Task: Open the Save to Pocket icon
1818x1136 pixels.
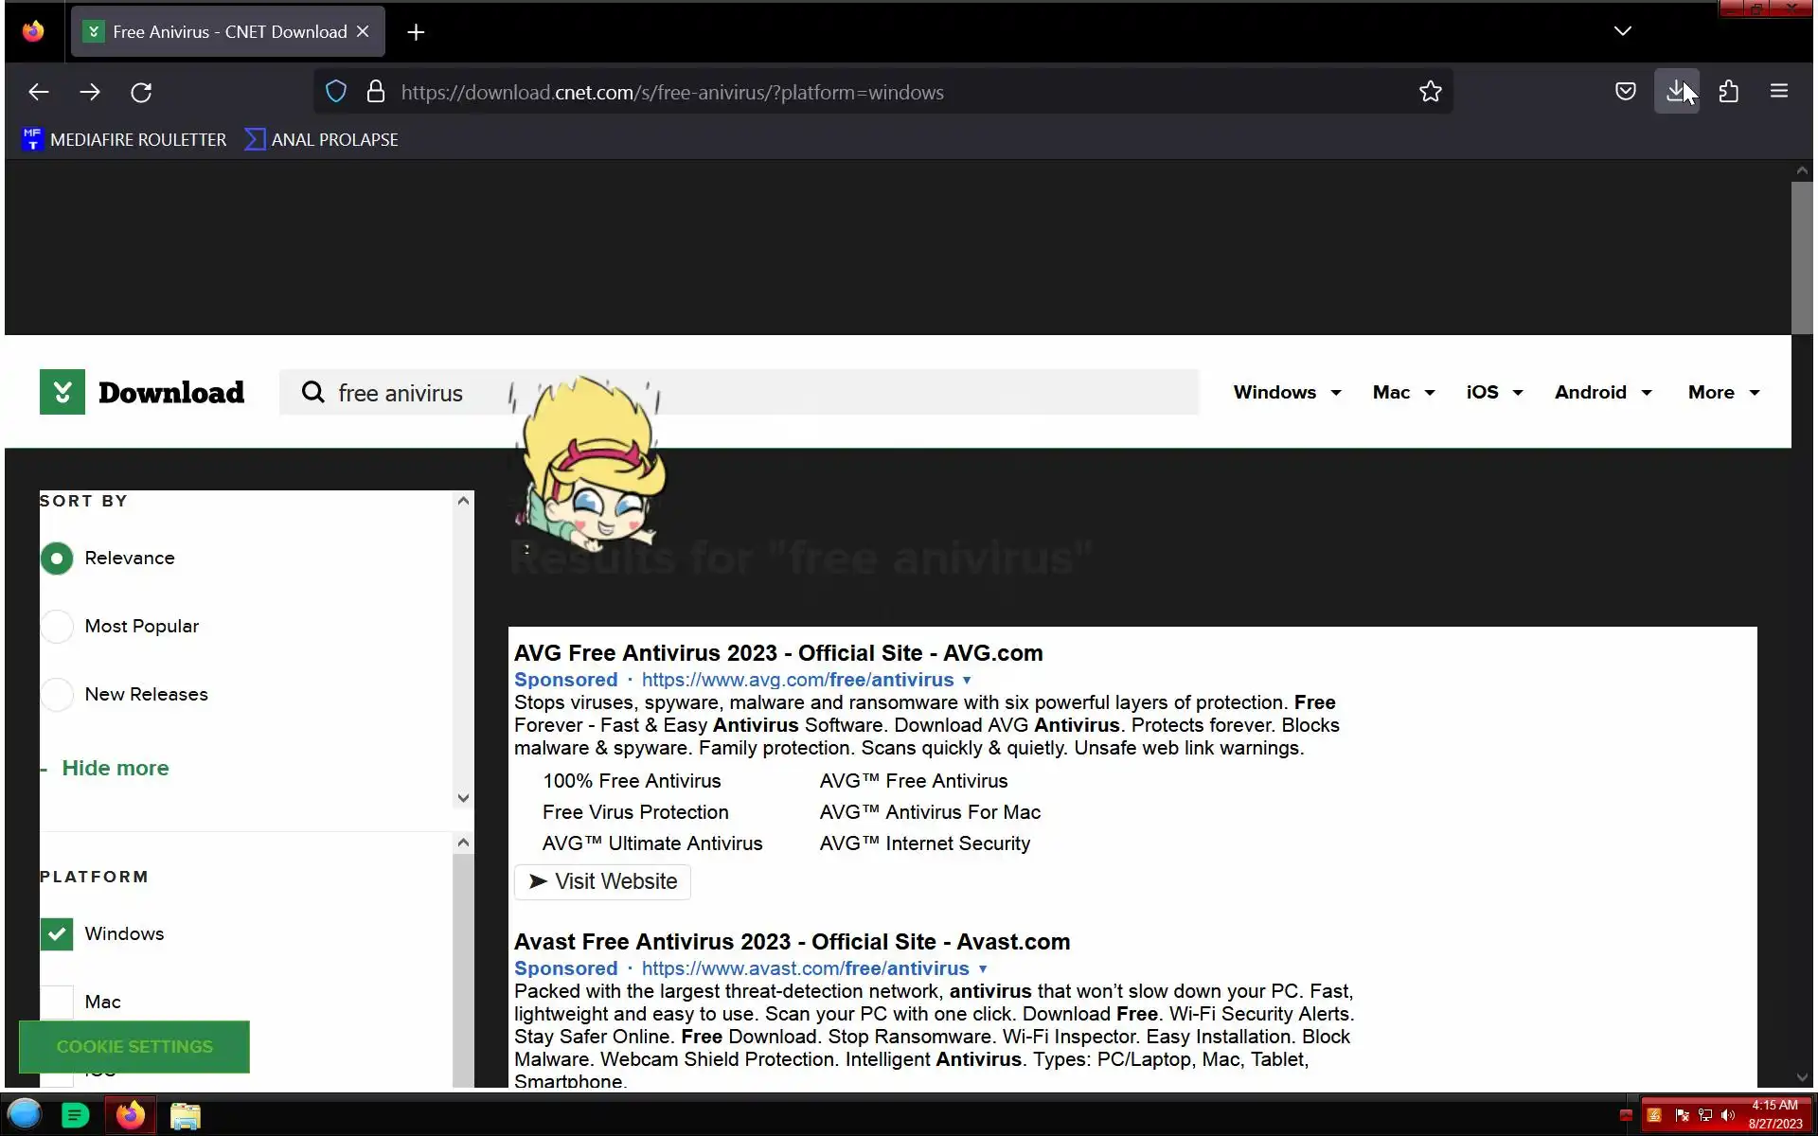Action: tap(1625, 92)
